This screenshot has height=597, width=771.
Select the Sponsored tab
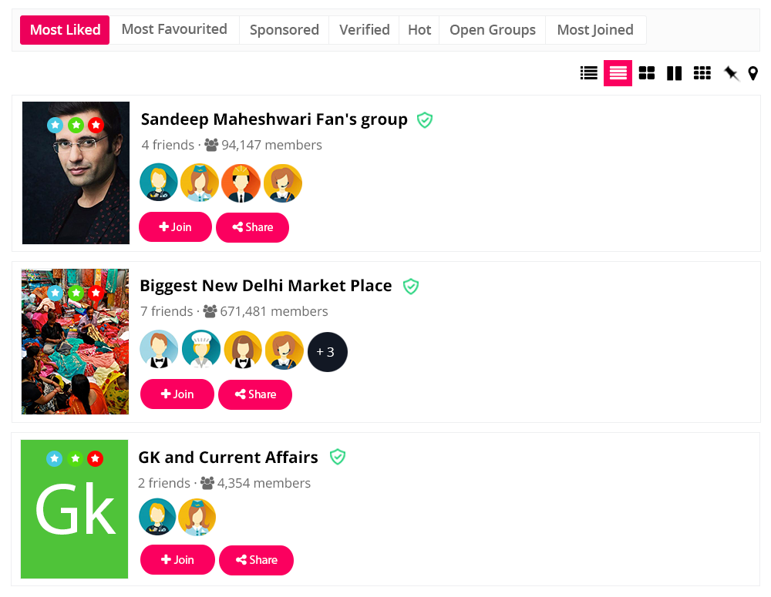tap(284, 30)
